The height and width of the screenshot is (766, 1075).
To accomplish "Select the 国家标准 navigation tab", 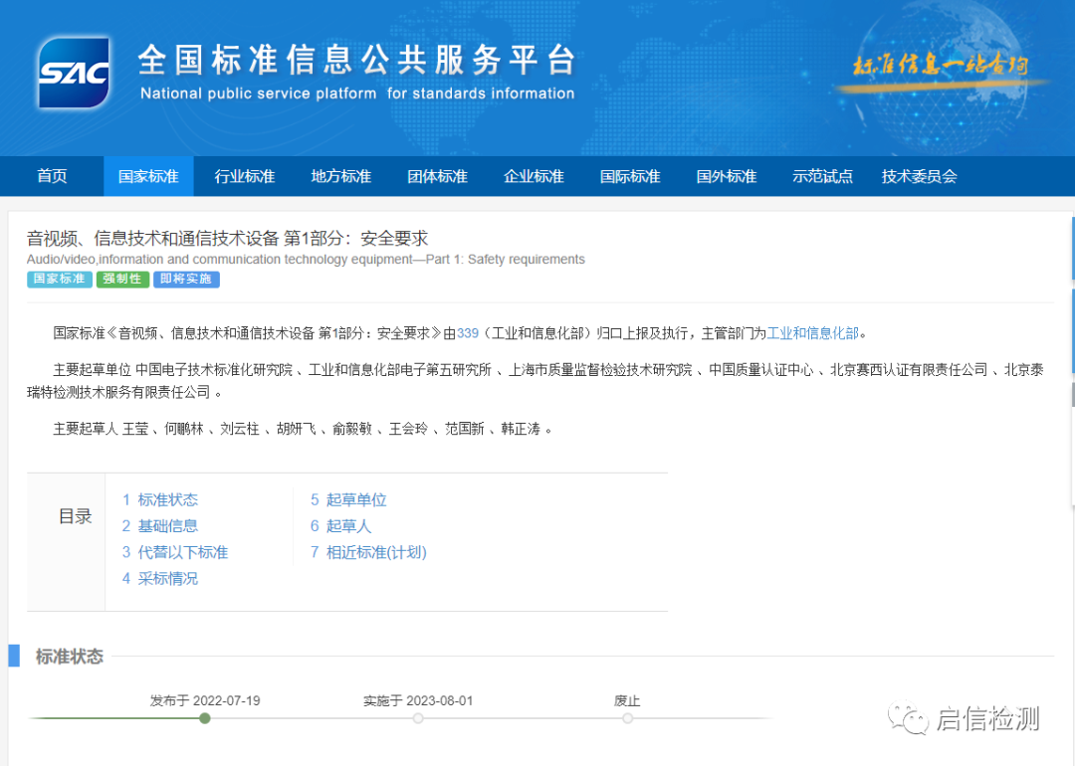I will [x=148, y=176].
